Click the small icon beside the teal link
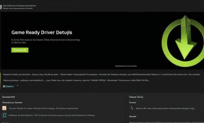Image resolution: width=204 pixels, height=123 pixels. click(x=4, y=86)
